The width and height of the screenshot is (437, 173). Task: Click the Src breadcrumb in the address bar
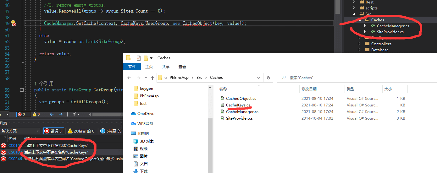199,78
